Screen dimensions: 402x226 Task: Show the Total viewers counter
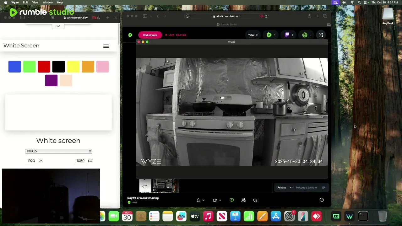(x=253, y=35)
